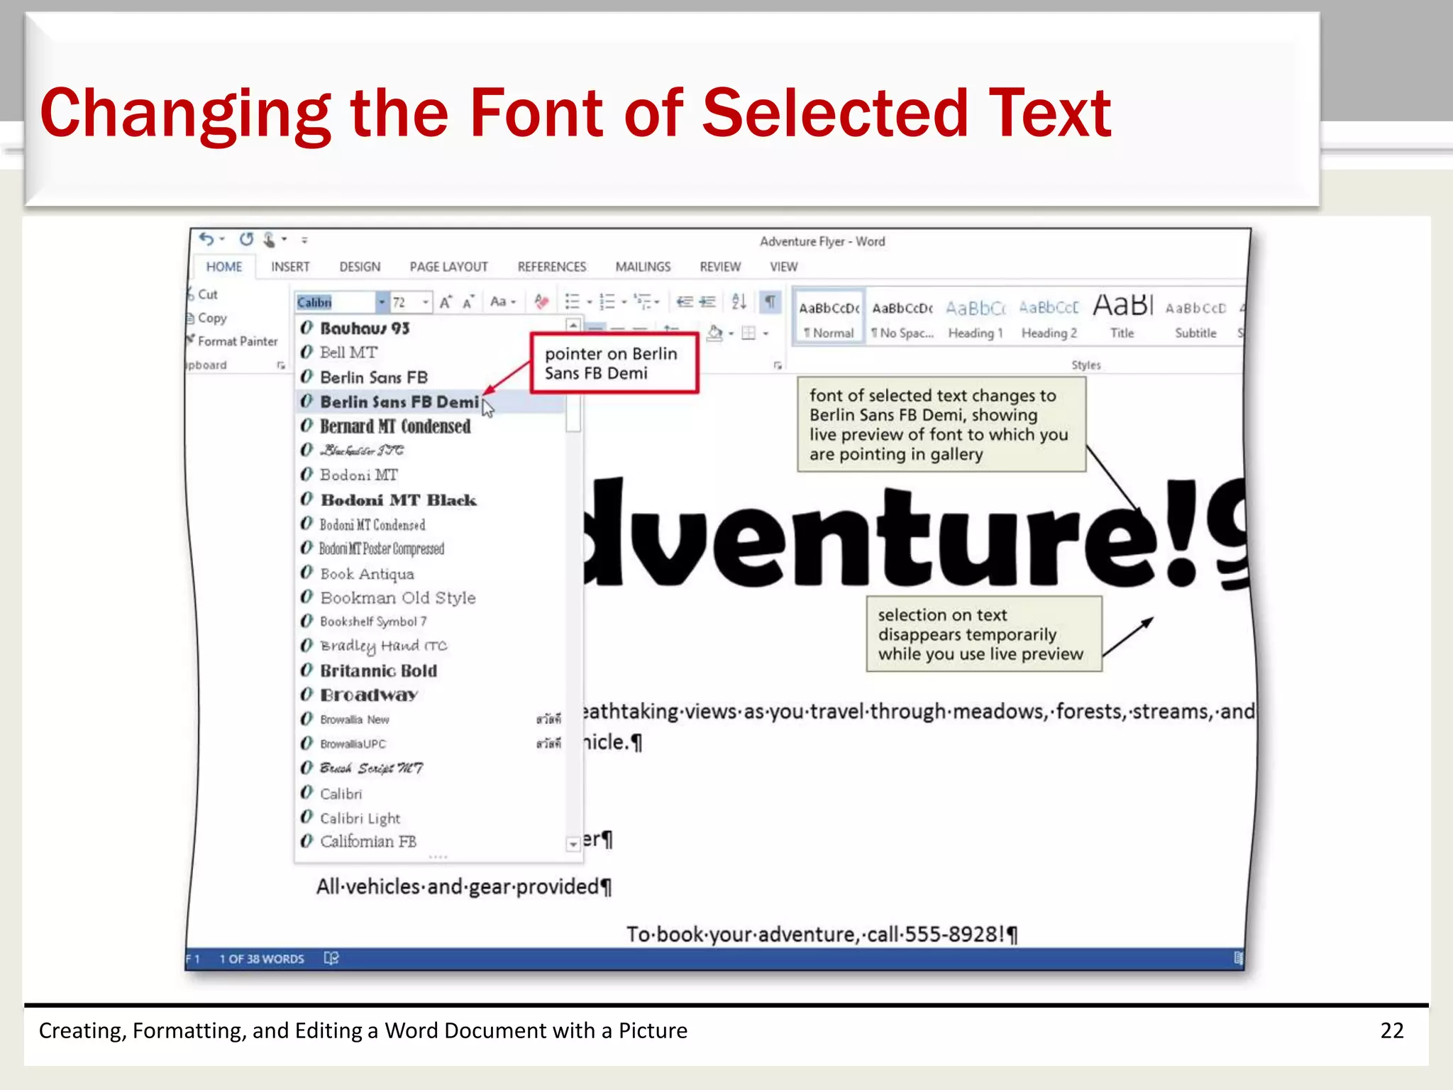
Task: Open the Bullets dropdown arrow
Action: 589,302
